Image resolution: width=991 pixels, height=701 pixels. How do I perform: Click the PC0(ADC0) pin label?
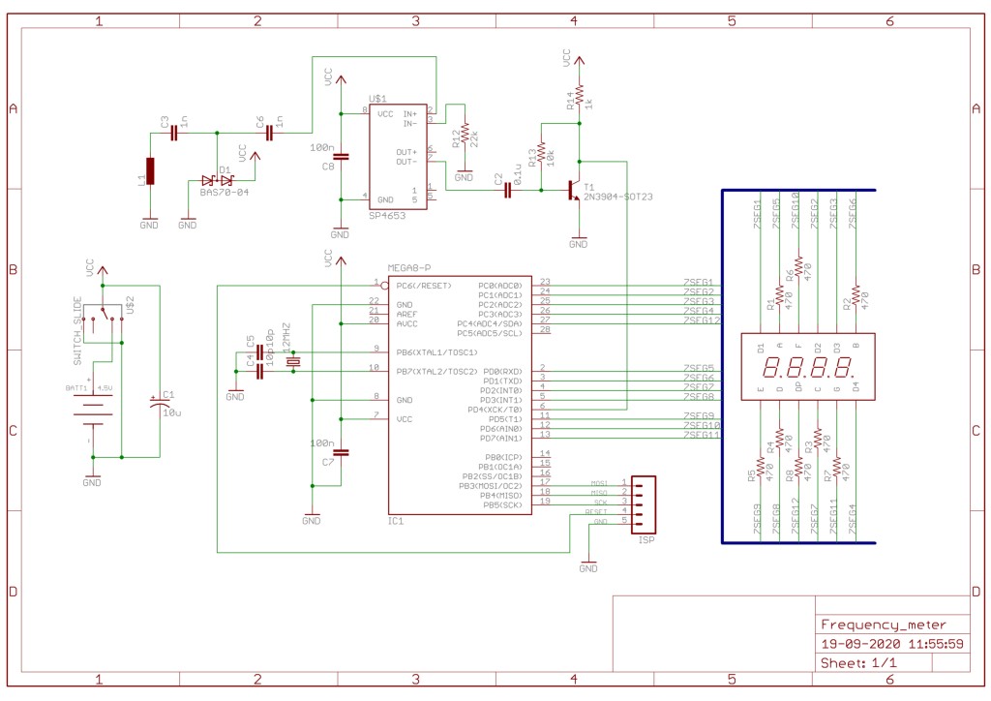click(500, 286)
